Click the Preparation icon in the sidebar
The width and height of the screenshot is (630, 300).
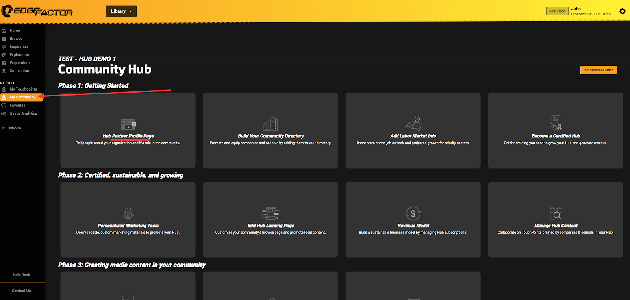(x=4, y=63)
